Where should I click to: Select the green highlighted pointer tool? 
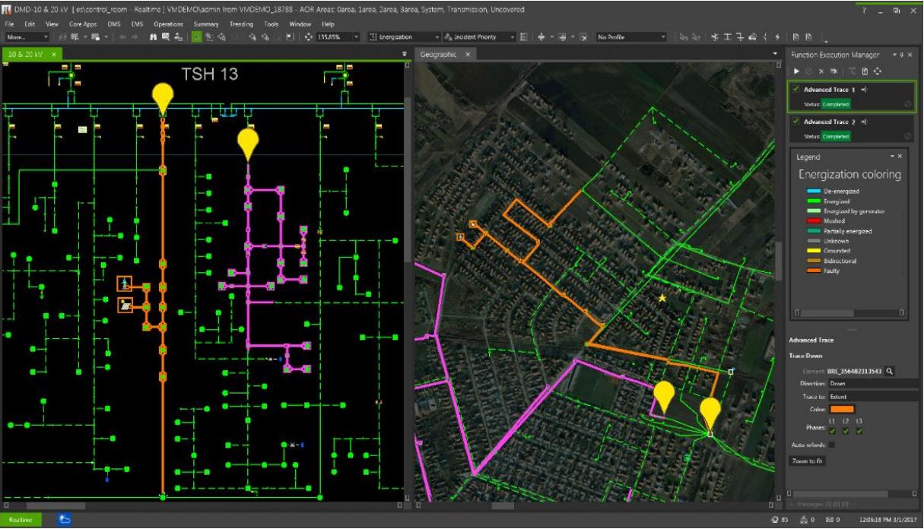pos(197,37)
